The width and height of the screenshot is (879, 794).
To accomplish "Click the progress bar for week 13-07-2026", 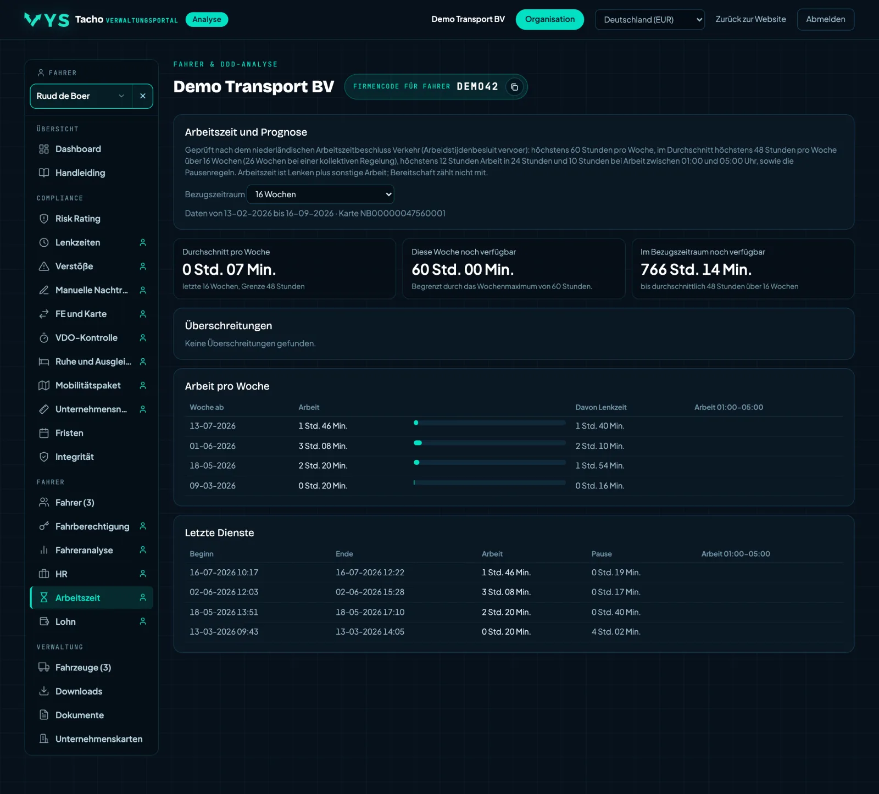I will (489, 423).
